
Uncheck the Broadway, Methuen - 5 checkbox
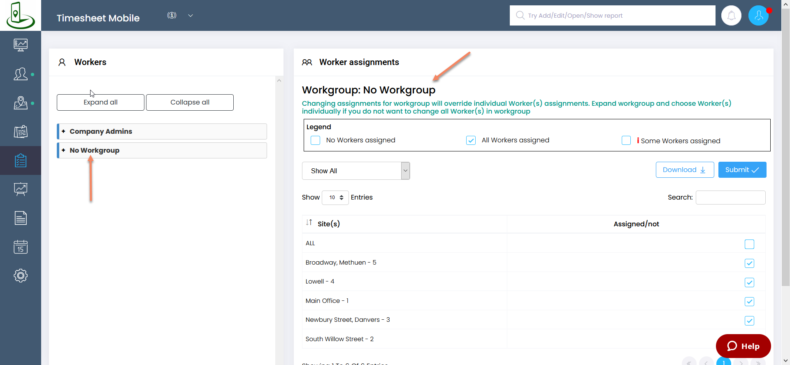749,263
